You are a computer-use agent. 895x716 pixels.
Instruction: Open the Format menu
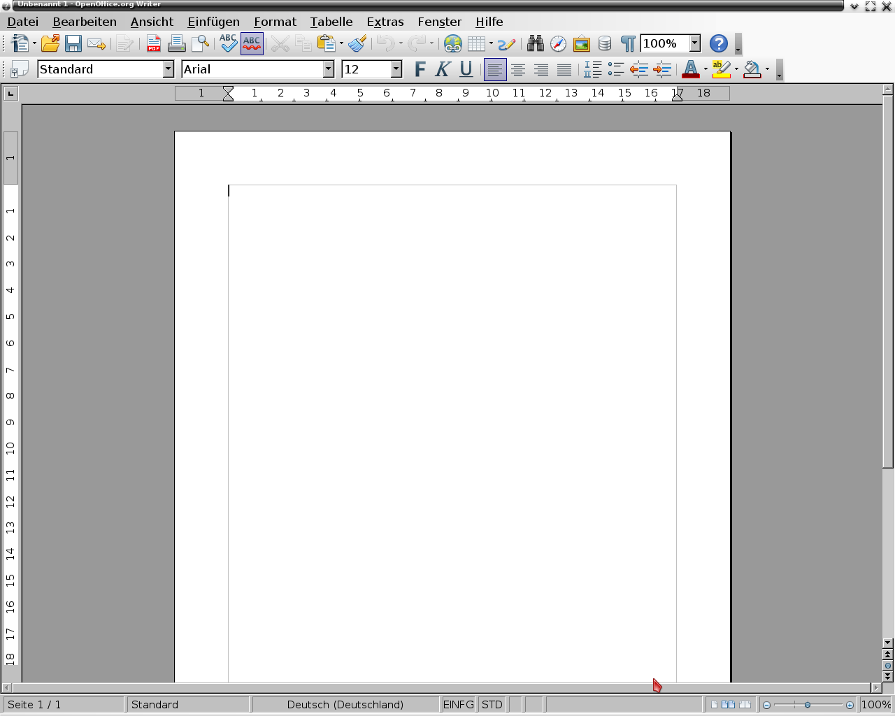click(275, 22)
